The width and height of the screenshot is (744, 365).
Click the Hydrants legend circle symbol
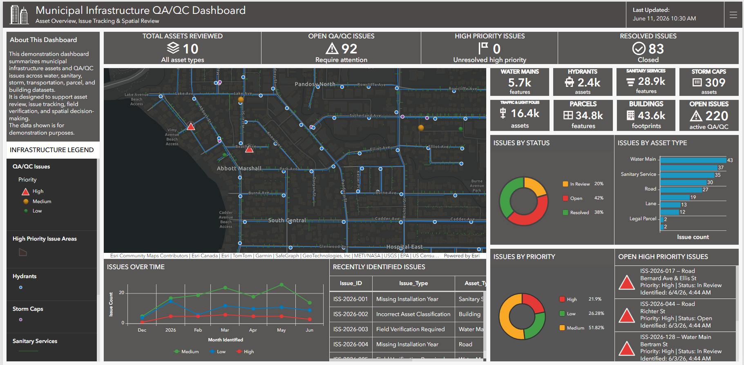tap(21, 288)
